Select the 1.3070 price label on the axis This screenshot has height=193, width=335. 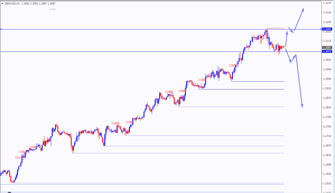(327, 52)
